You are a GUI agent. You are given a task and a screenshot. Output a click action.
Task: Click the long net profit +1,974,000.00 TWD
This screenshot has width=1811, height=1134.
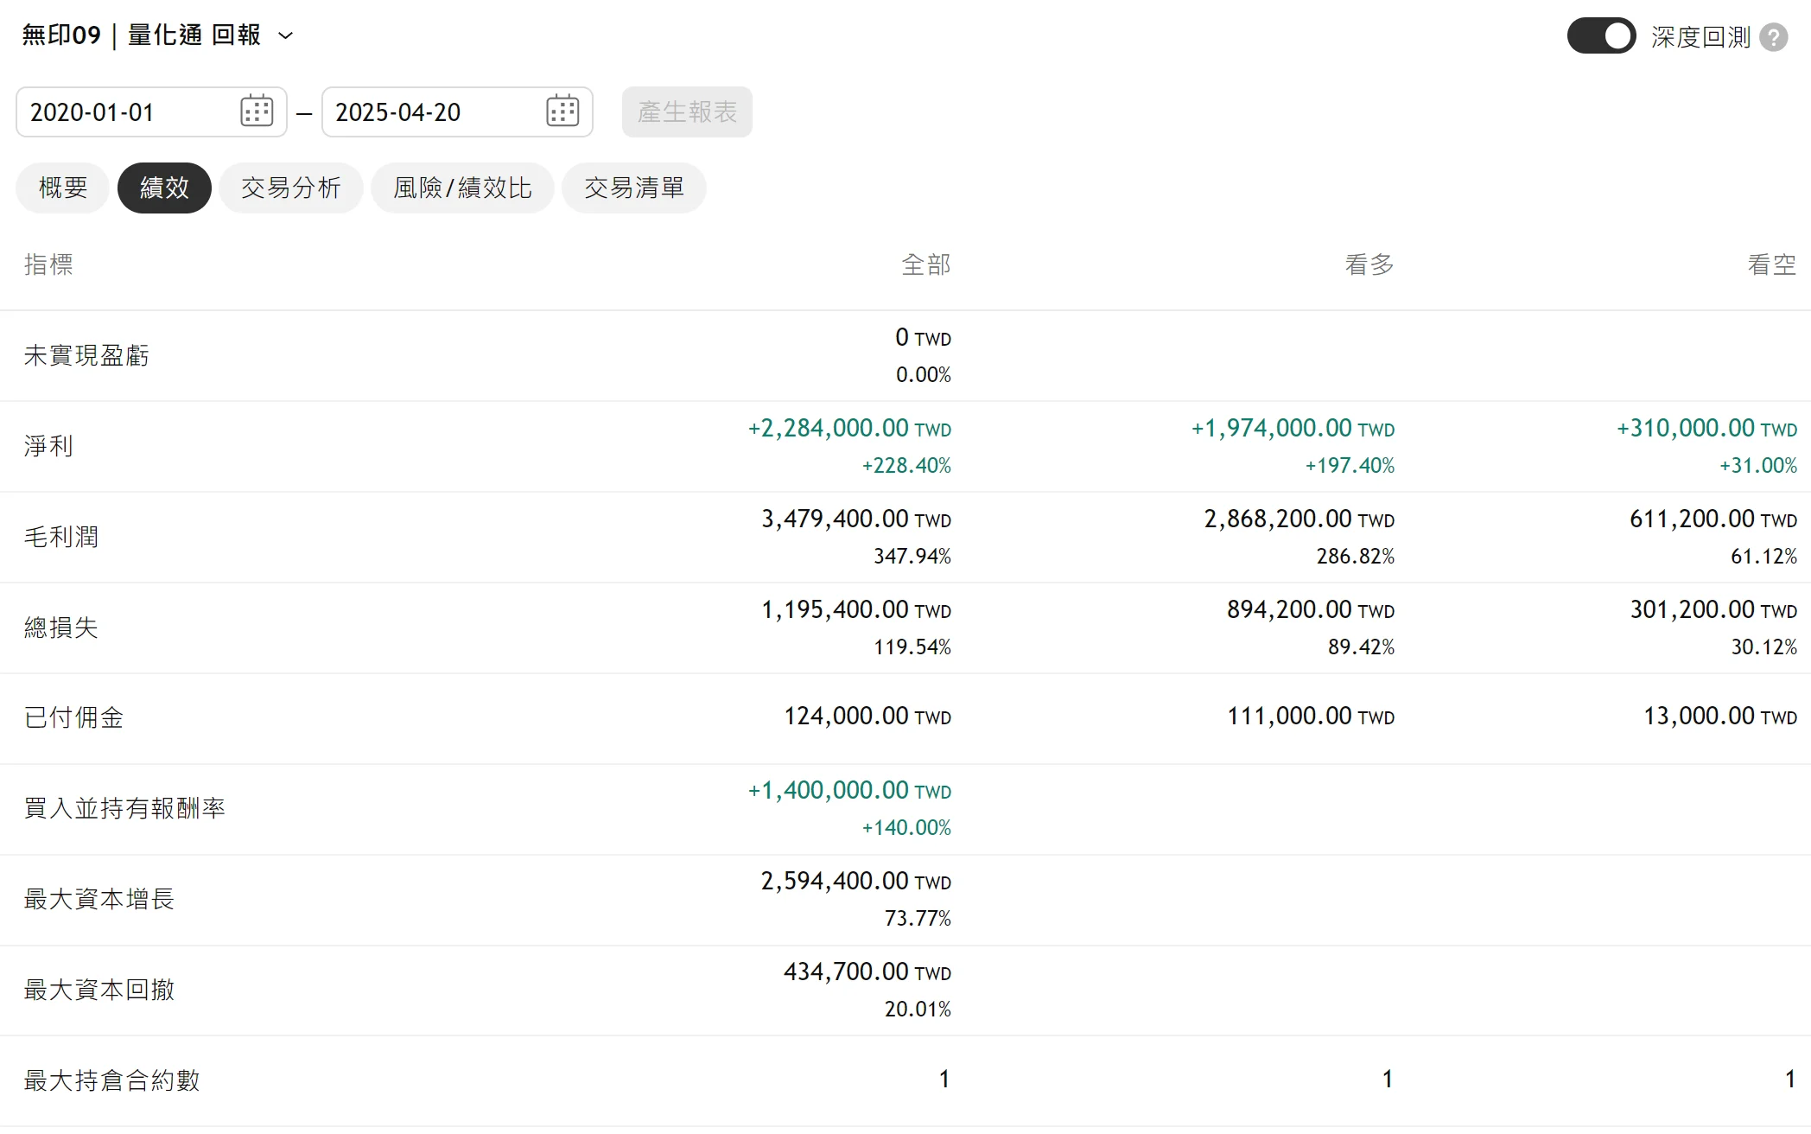point(1293,428)
